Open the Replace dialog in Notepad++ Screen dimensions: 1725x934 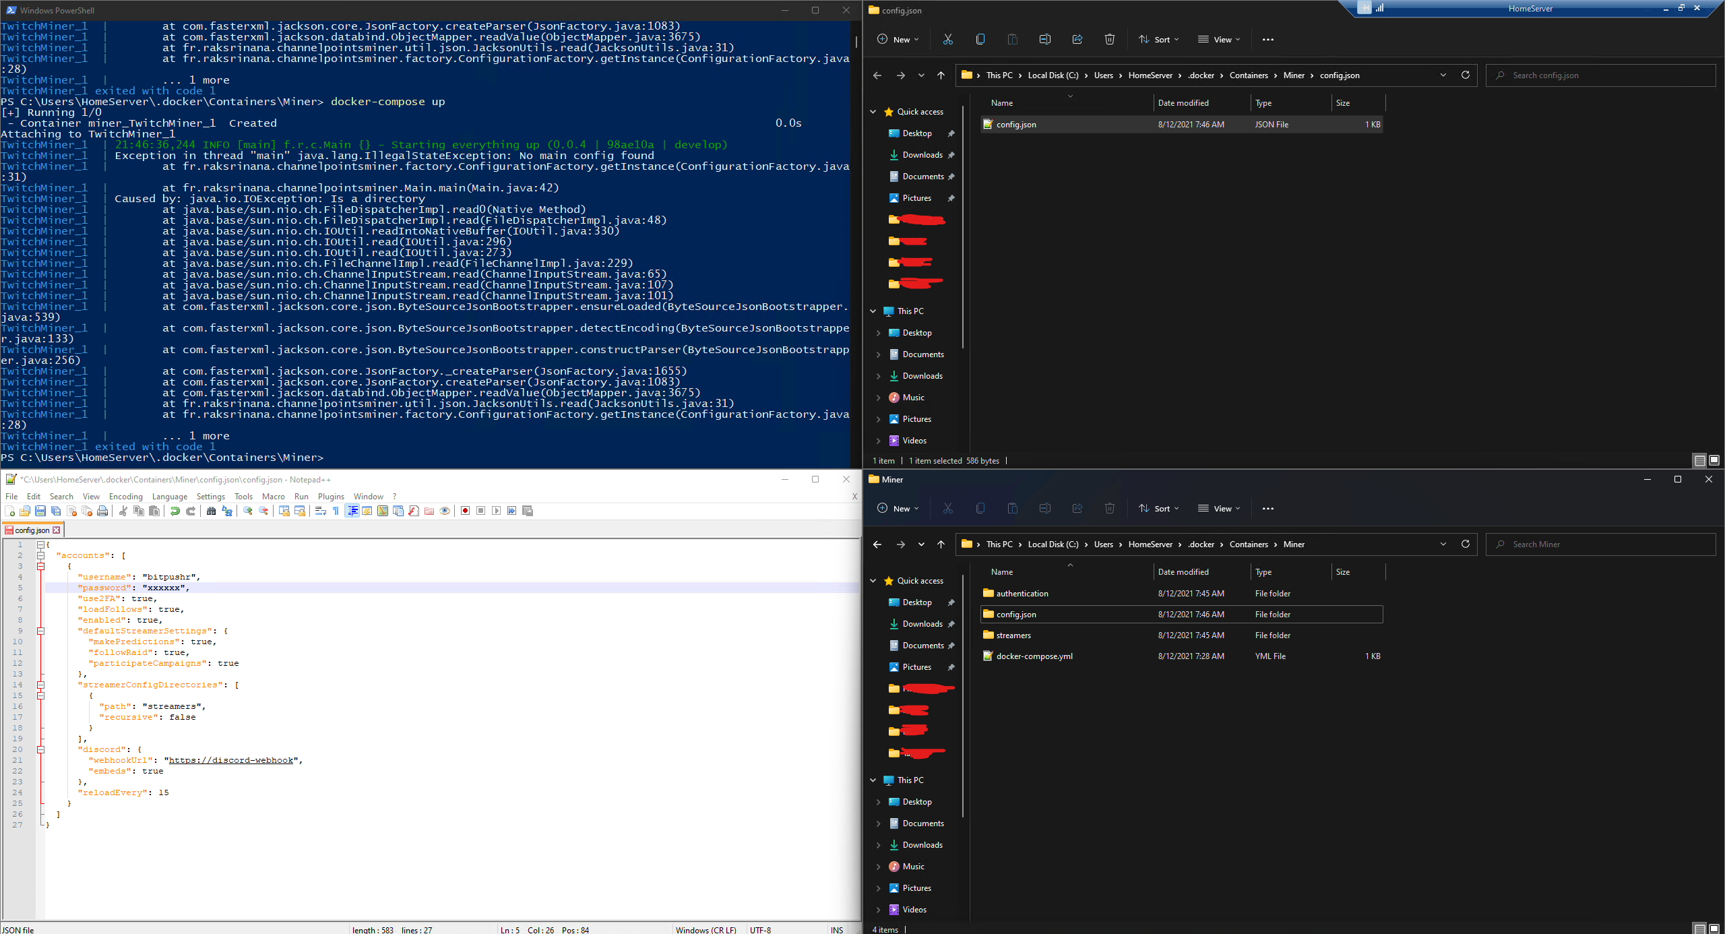[226, 511]
